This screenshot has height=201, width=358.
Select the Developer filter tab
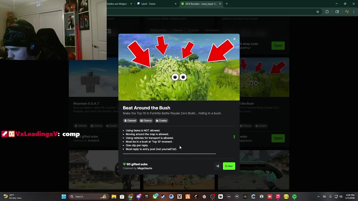(x=212, y=30)
